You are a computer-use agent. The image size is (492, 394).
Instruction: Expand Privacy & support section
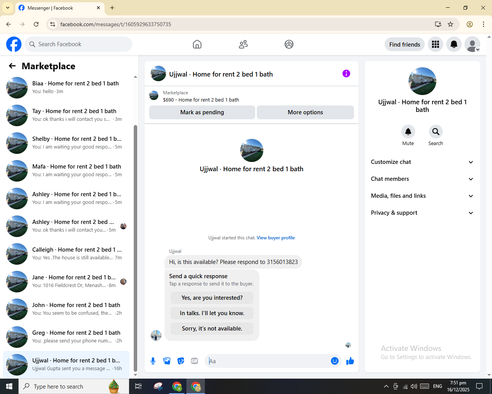[x=422, y=213]
